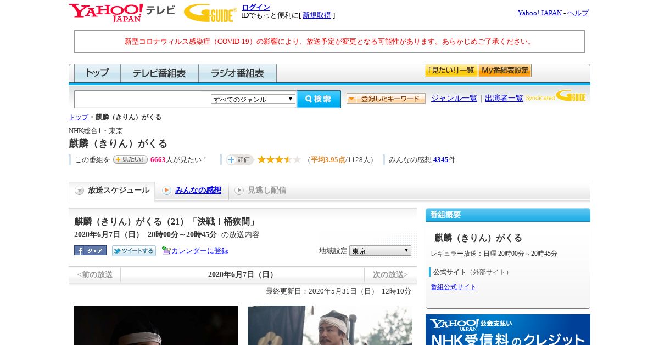This screenshot has height=345, width=659.
Task: Go to <前の放送 previous broadcast
Action: coord(95,274)
